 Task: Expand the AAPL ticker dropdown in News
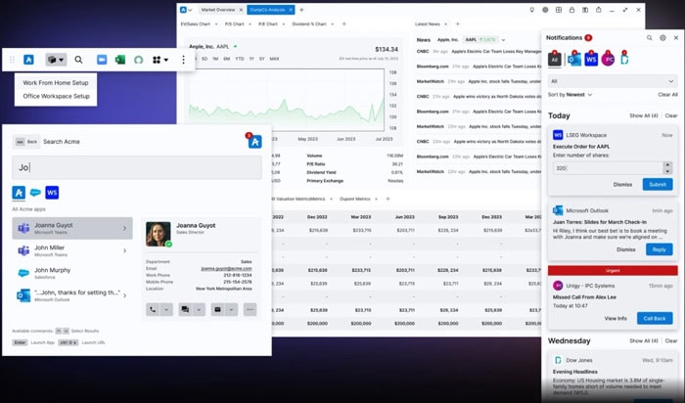[x=503, y=40]
